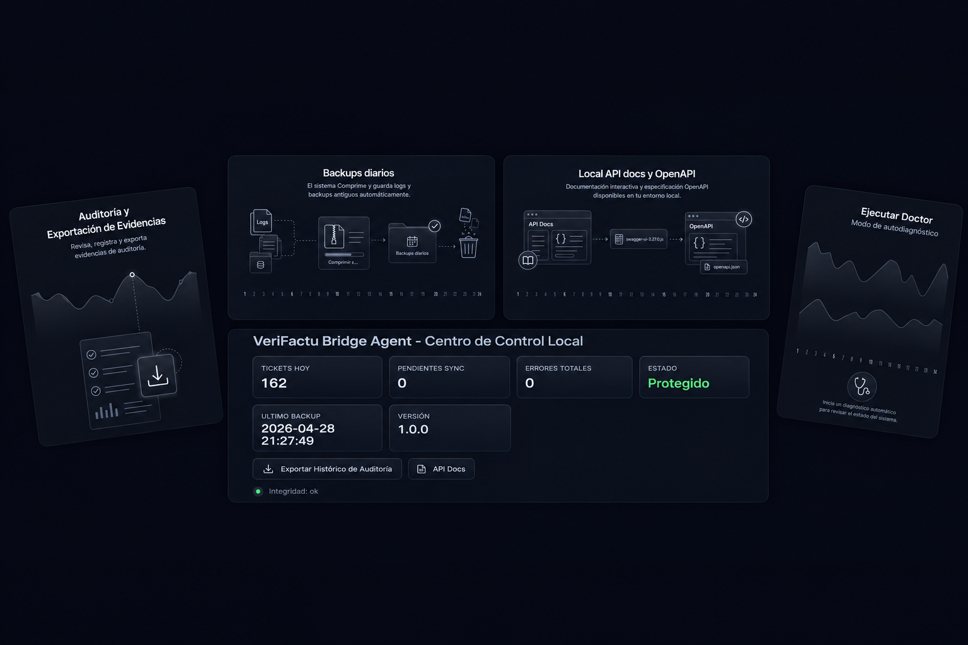Click hour 1 on Local API docs timeline
The height and width of the screenshot is (645, 968).
tap(518, 294)
